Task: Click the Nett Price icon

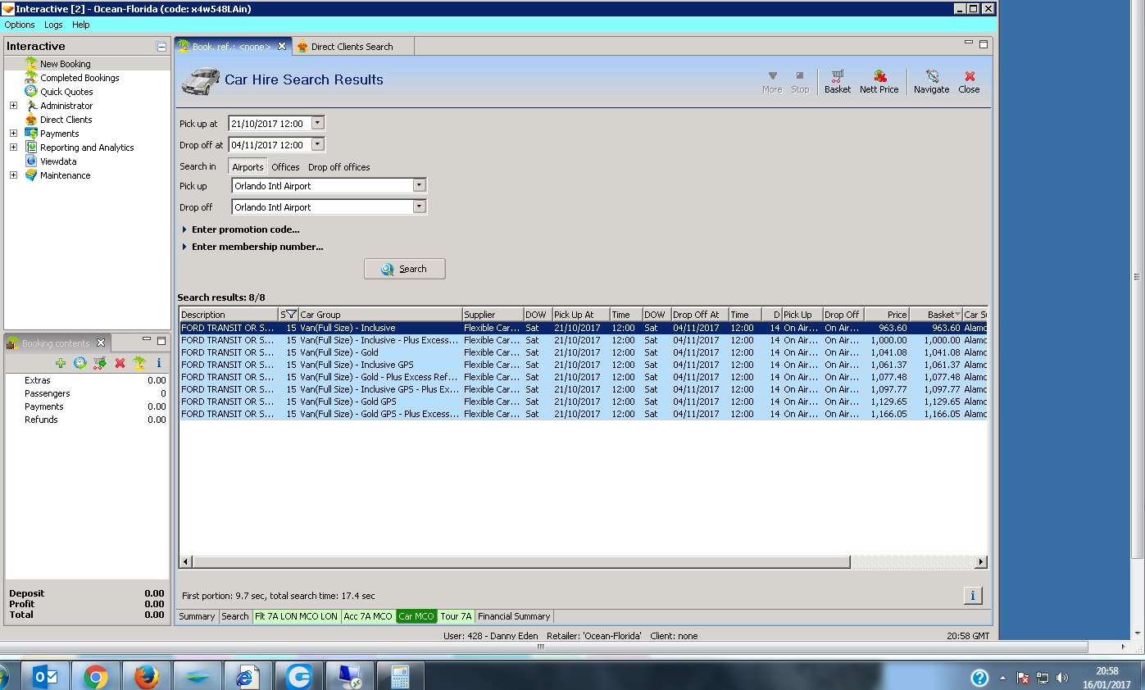Action: point(879,81)
